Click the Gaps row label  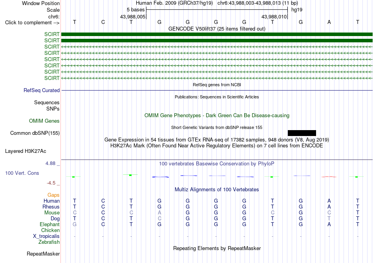coord(53,195)
